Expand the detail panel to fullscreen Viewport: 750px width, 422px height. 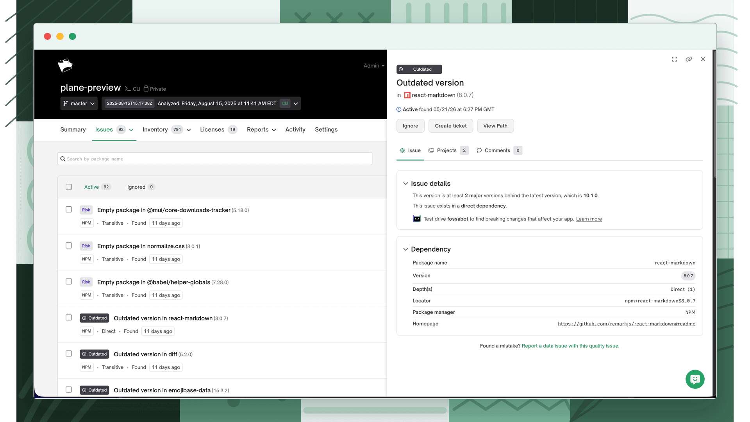pos(674,59)
